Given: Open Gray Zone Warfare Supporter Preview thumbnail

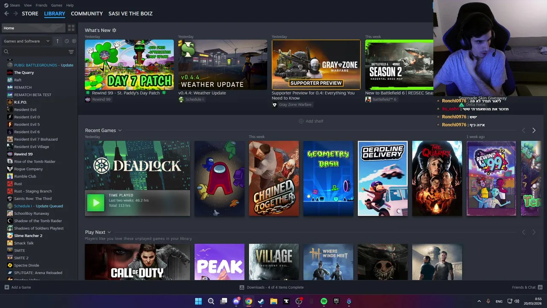Looking at the screenshot, I should [316, 65].
